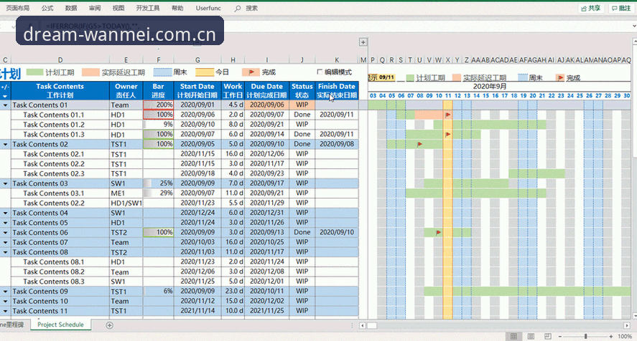Image resolution: width=637 pixels, height=341 pixels.
Task: Click the green 计划工期 legend swatch above the table
Action: point(34,72)
